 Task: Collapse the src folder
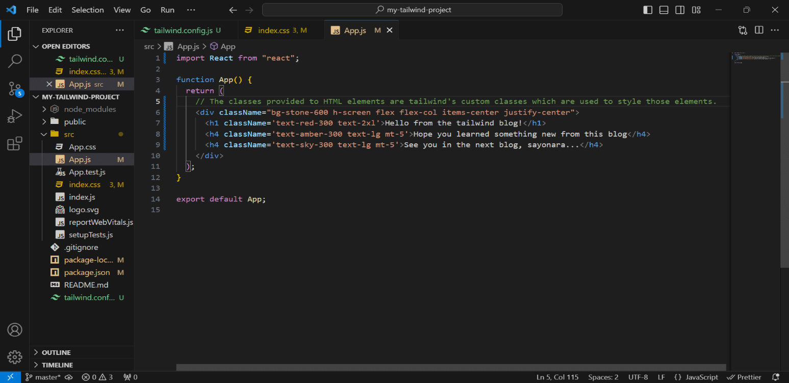click(x=69, y=134)
